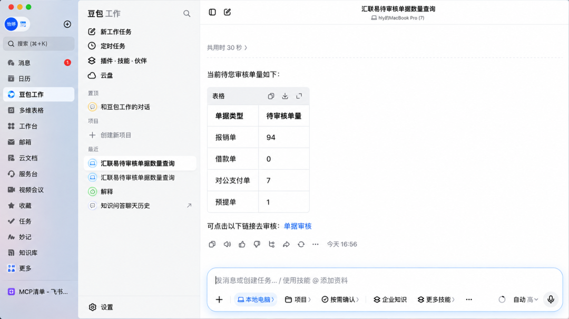Download the table
569x319 pixels.
[x=285, y=96]
